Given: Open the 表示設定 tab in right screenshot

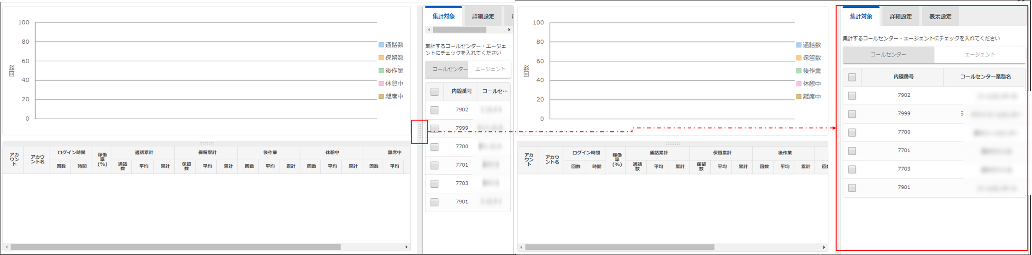Looking at the screenshot, I should click(x=940, y=16).
